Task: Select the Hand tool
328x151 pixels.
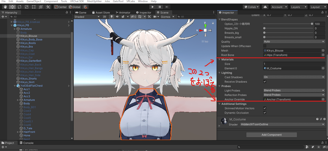Action: 5,7
